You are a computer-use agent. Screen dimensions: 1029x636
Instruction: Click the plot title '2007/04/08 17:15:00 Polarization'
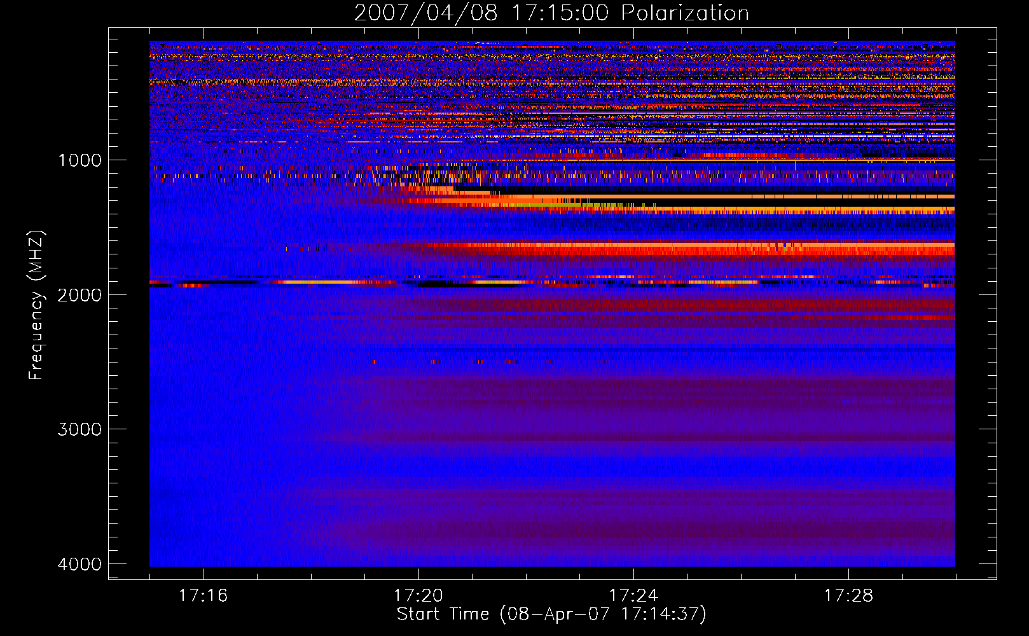click(551, 13)
